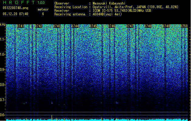Click the version number 1.00
The image size is (191, 121).
(x=41, y=3)
